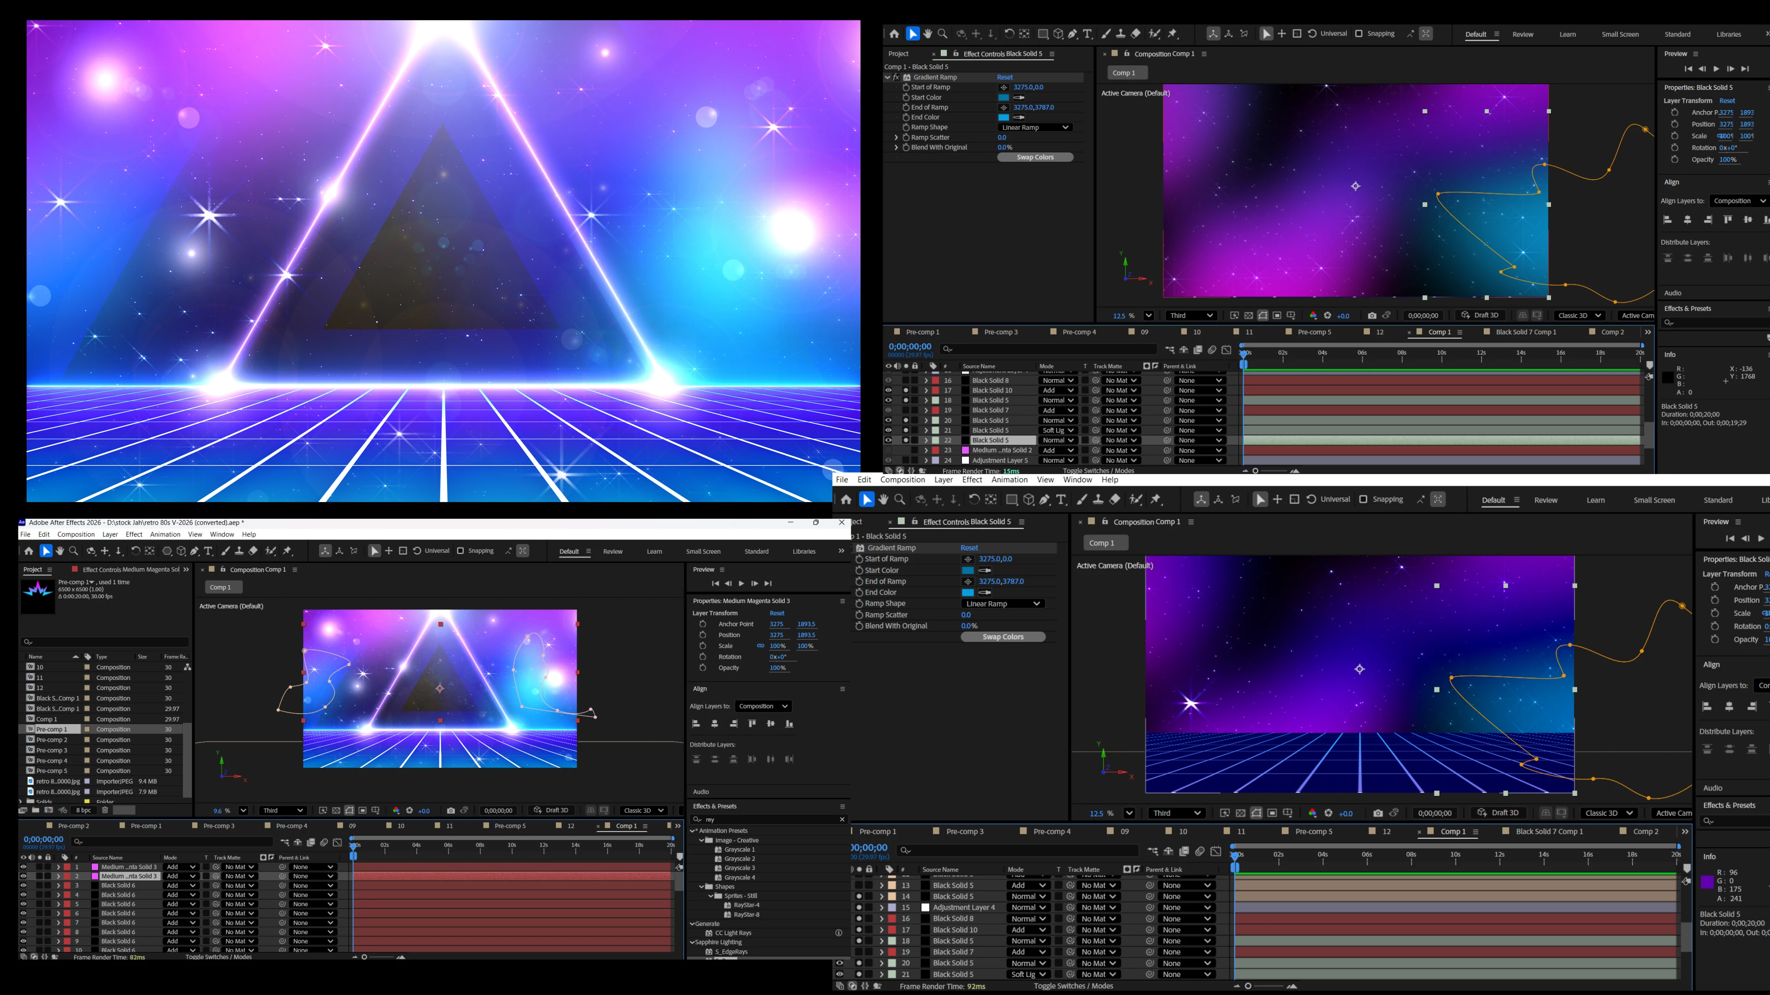Switch to the Pre-comp 2 timeline tab
The width and height of the screenshot is (1770, 995).
point(74,826)
